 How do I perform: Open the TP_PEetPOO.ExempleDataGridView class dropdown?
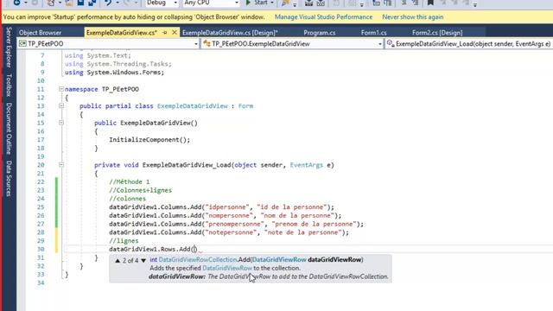[x=380, y=44]
